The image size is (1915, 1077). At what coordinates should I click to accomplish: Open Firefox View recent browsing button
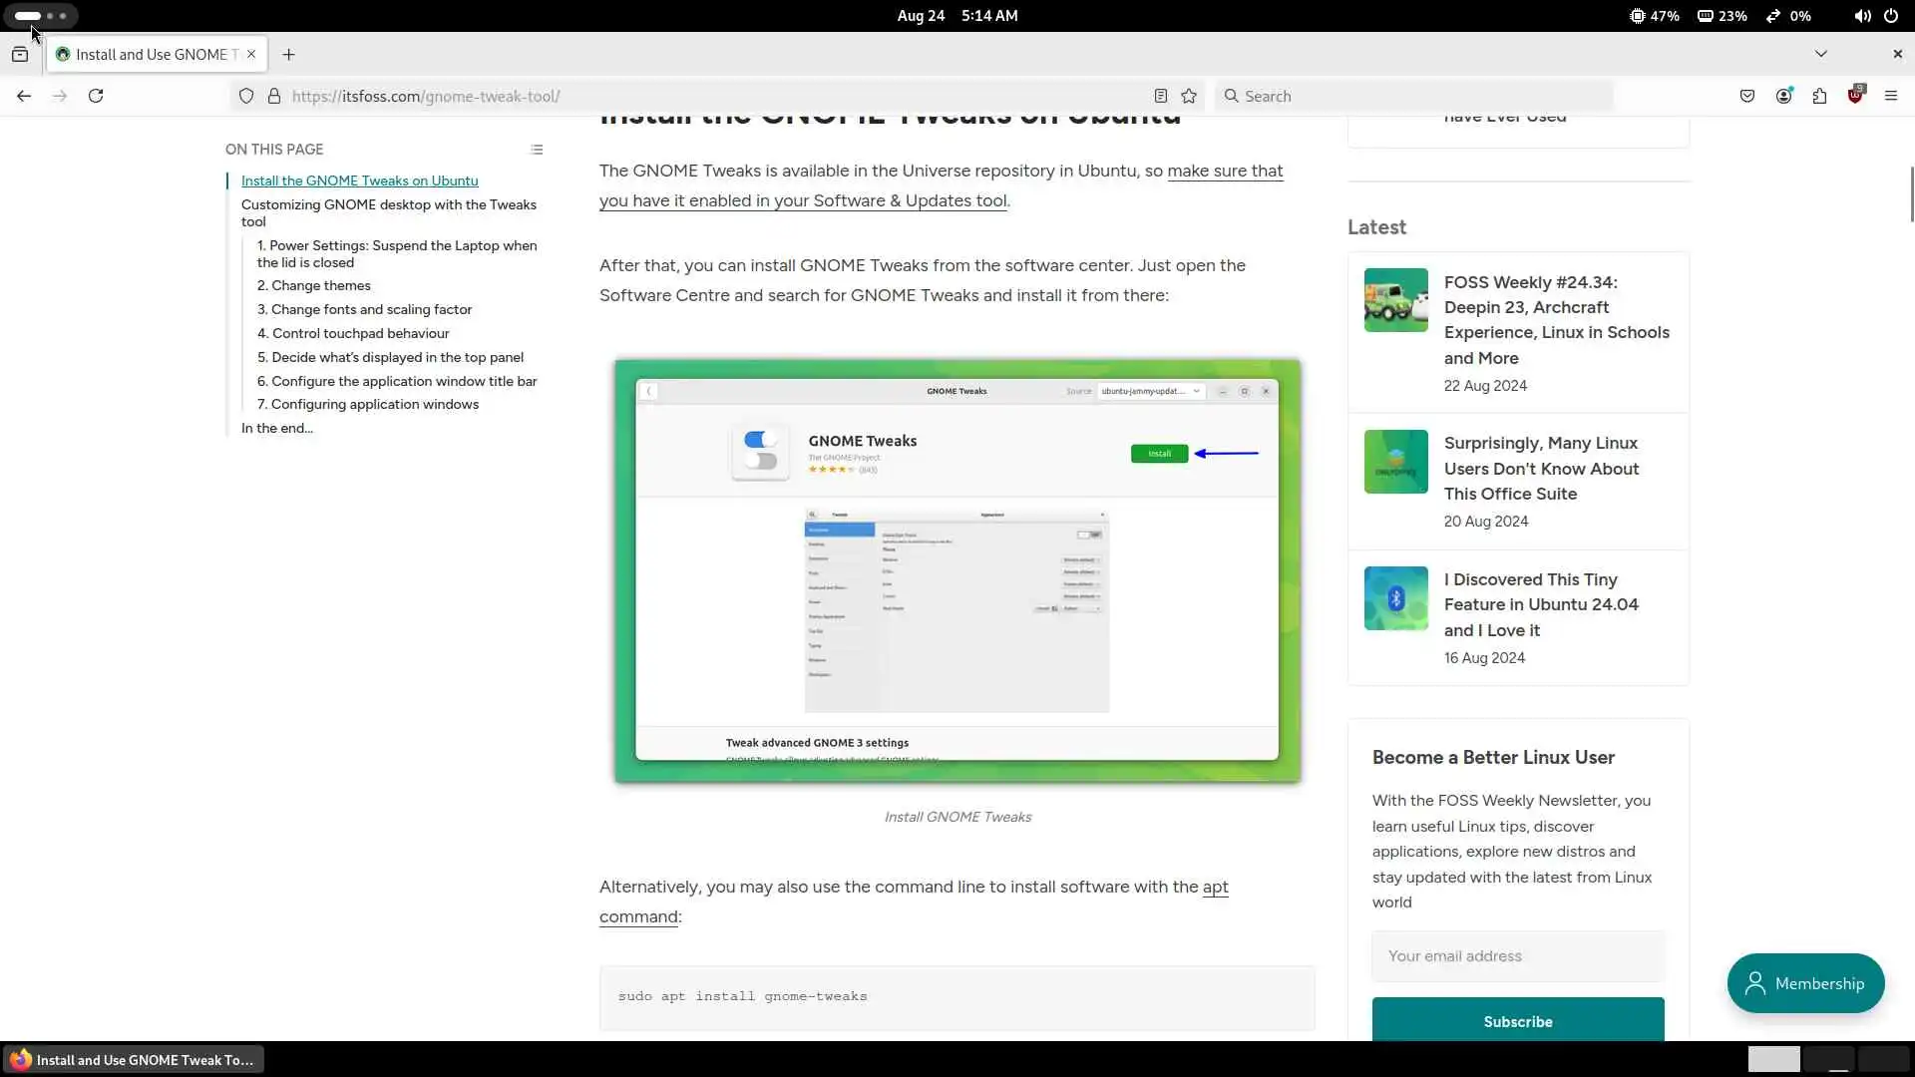[20, 54]
